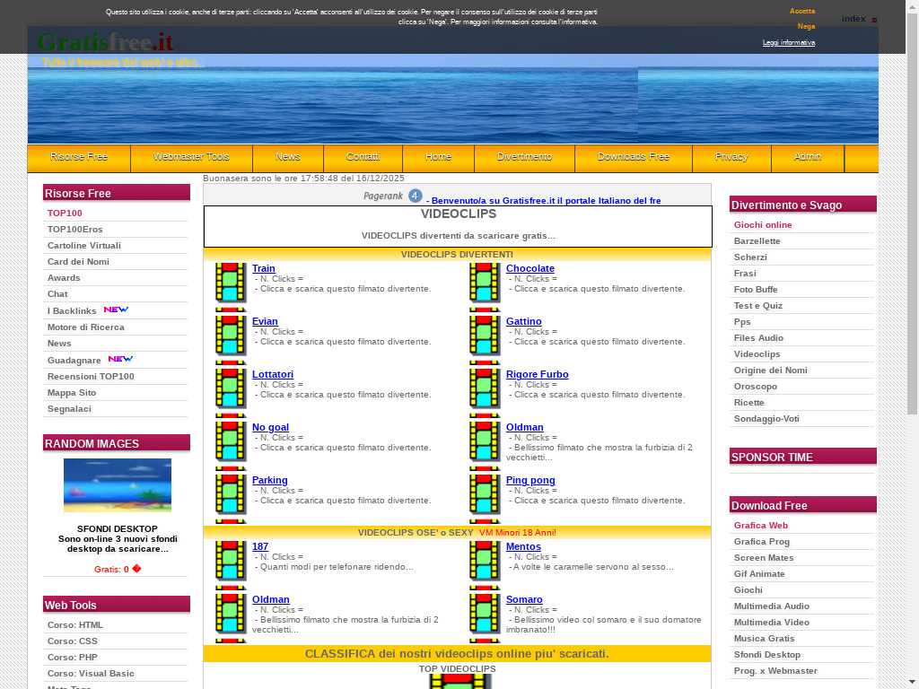Click the film strip icon next to Evian
The image size is (919, 689).
tap(231, 336)
